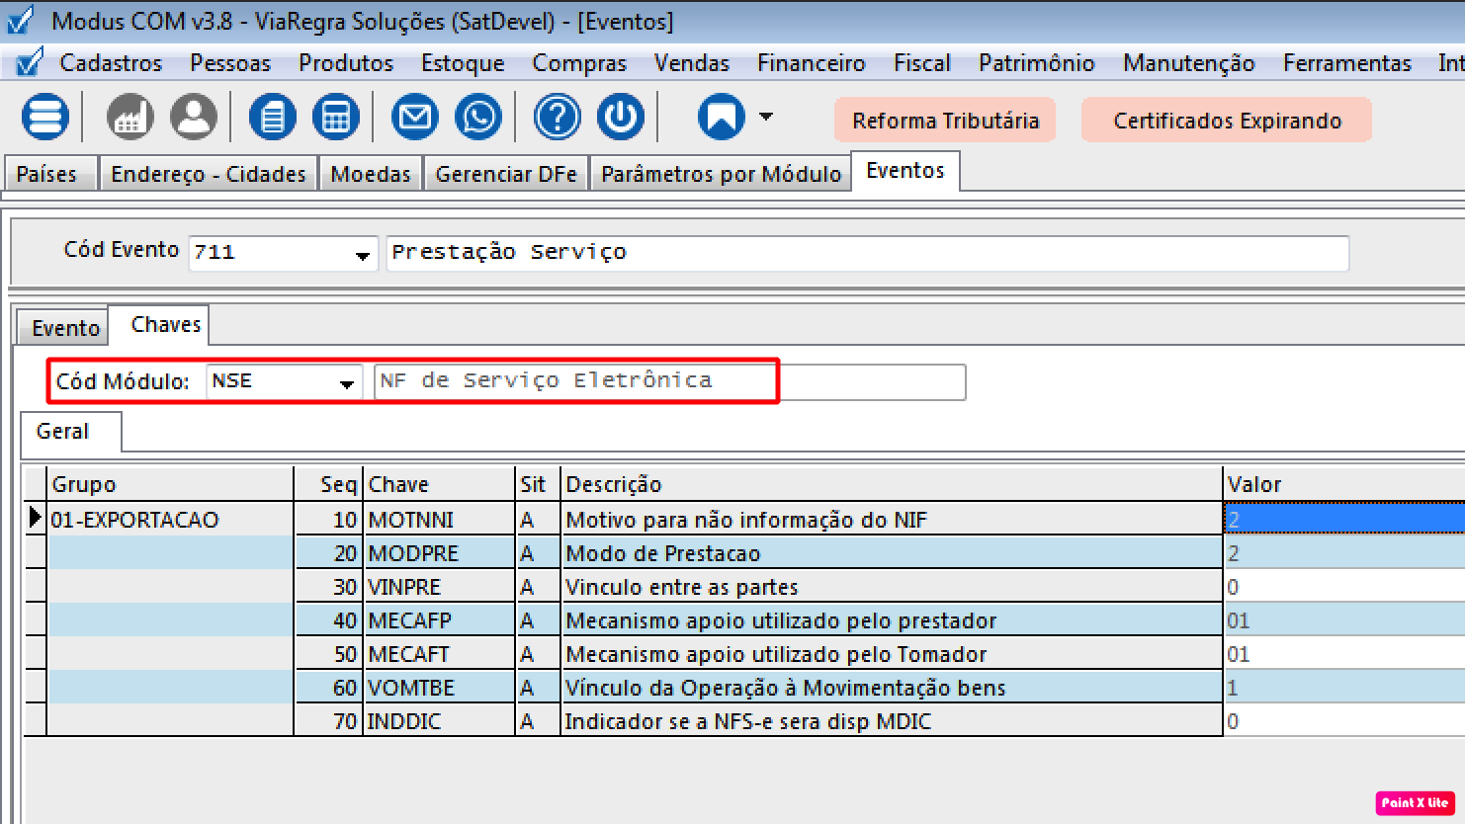Open the Financeiro menu

coord(811,63)
